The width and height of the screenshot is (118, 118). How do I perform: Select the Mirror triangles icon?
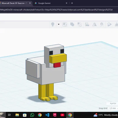pyautogui.click(x=94, y=24)
